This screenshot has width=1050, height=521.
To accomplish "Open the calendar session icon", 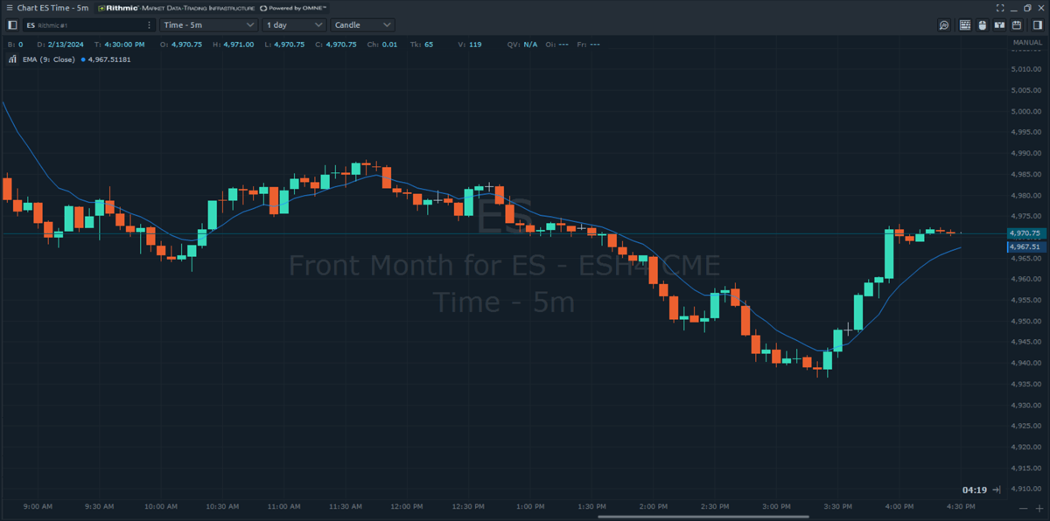I will [x=1017, y=25].
